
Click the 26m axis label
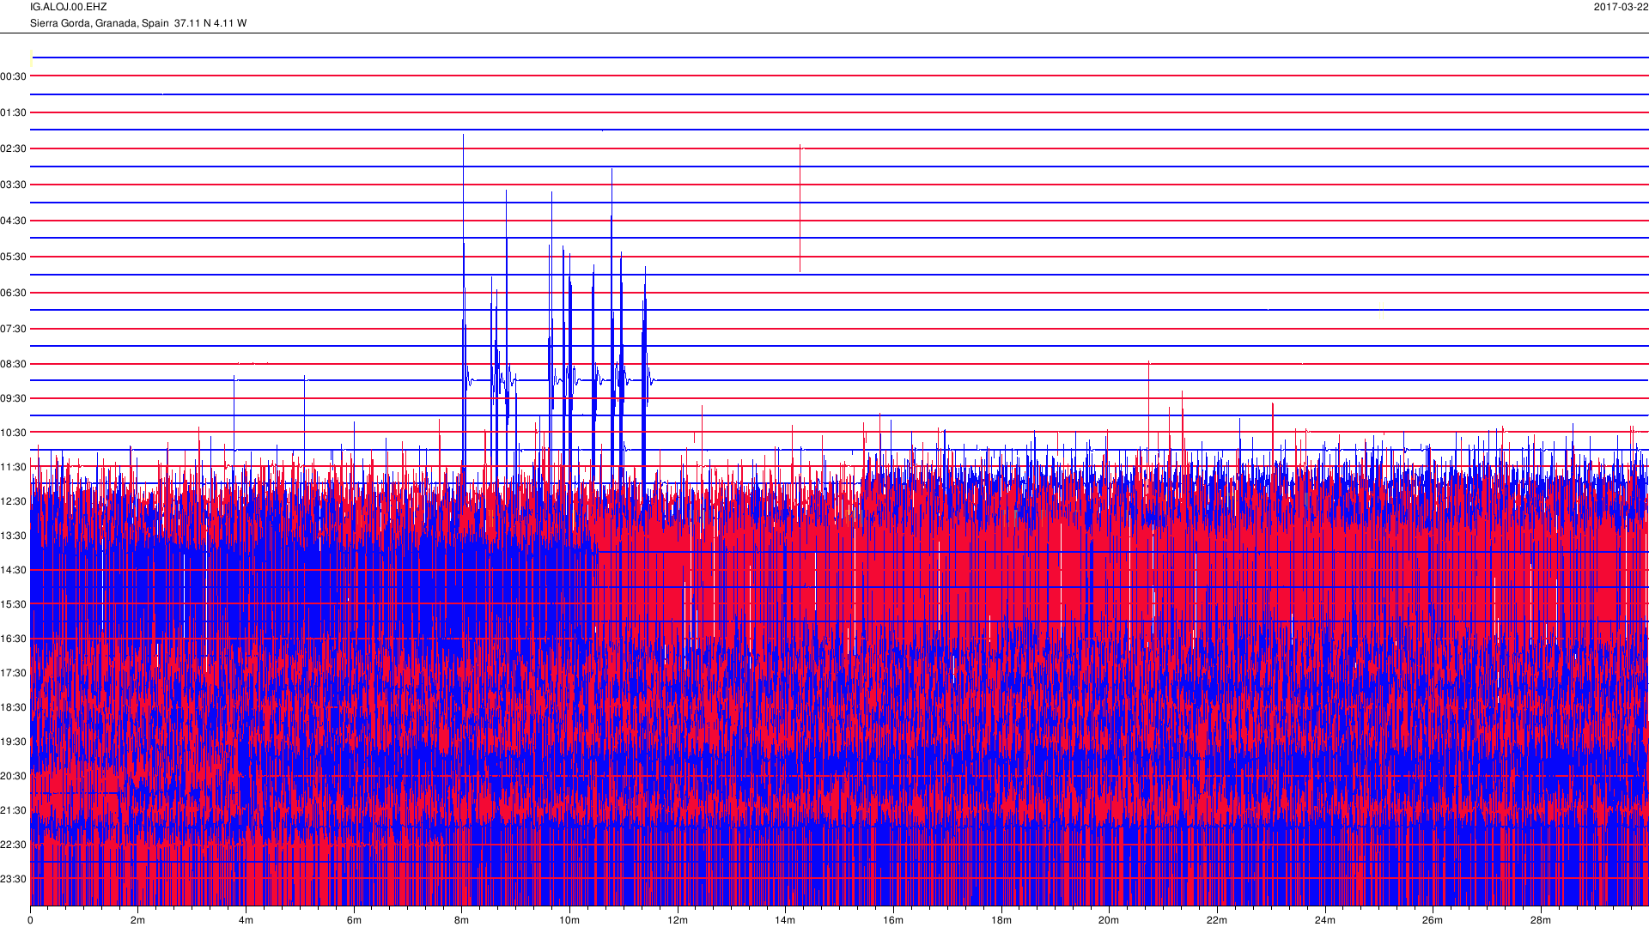pyautogui.click(x=1433, y=920)
